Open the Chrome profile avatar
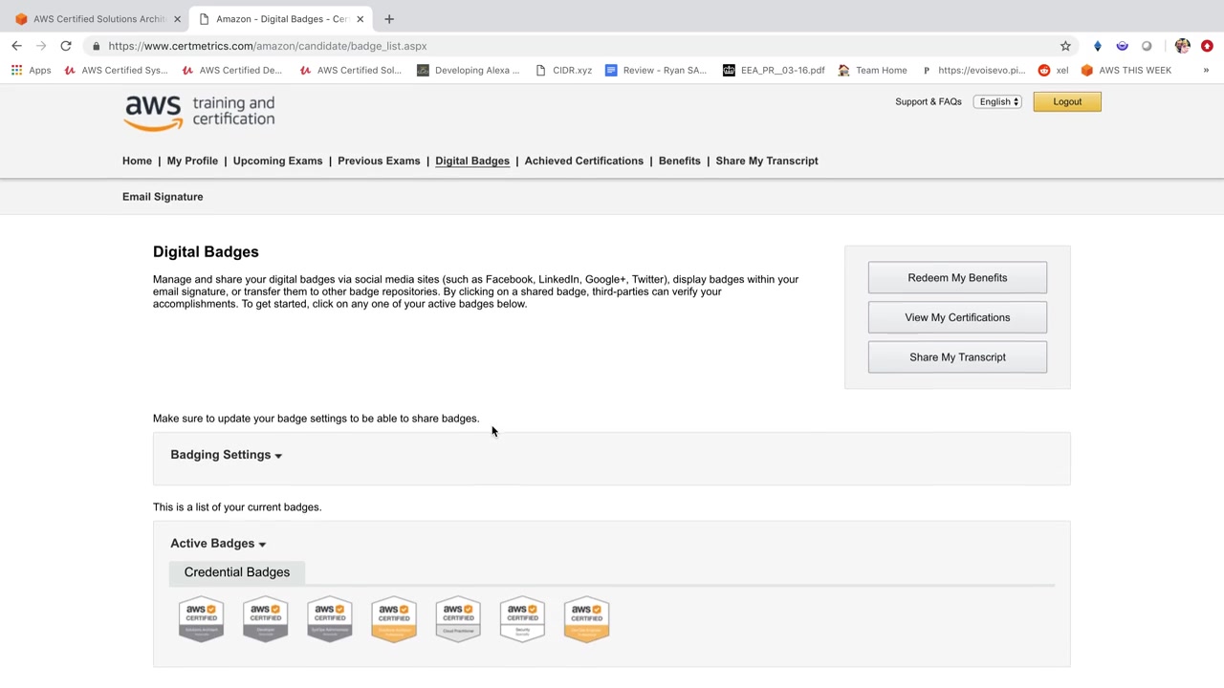Viewport: 1224px width, 688px height. tap(1183, 46)
